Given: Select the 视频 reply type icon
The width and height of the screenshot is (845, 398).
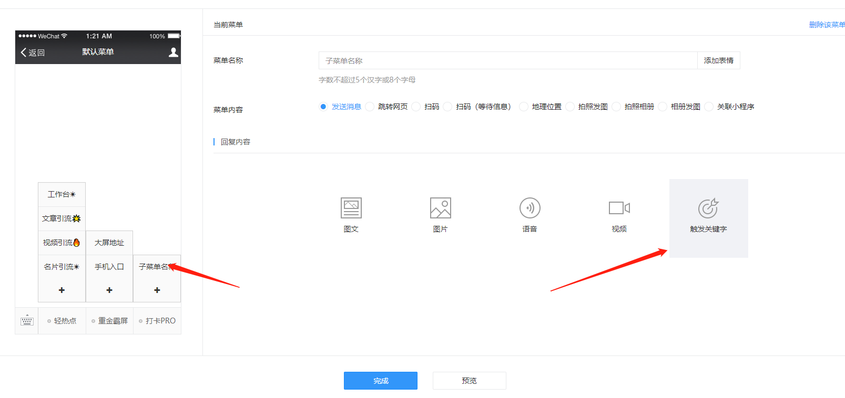Looking at the screenshot, I should pos(619,208).
